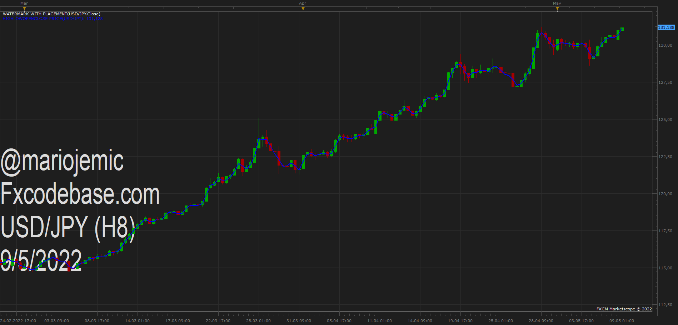
Task: Click the 11.04 01:00 time axis label
Action: [x=379, y=321]
